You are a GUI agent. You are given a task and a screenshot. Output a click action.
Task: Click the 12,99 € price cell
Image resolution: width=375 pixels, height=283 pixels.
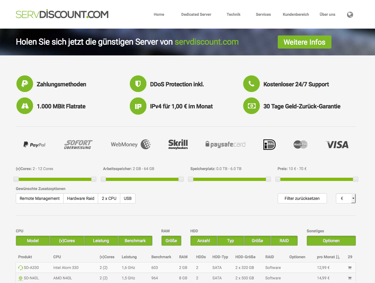323,268
